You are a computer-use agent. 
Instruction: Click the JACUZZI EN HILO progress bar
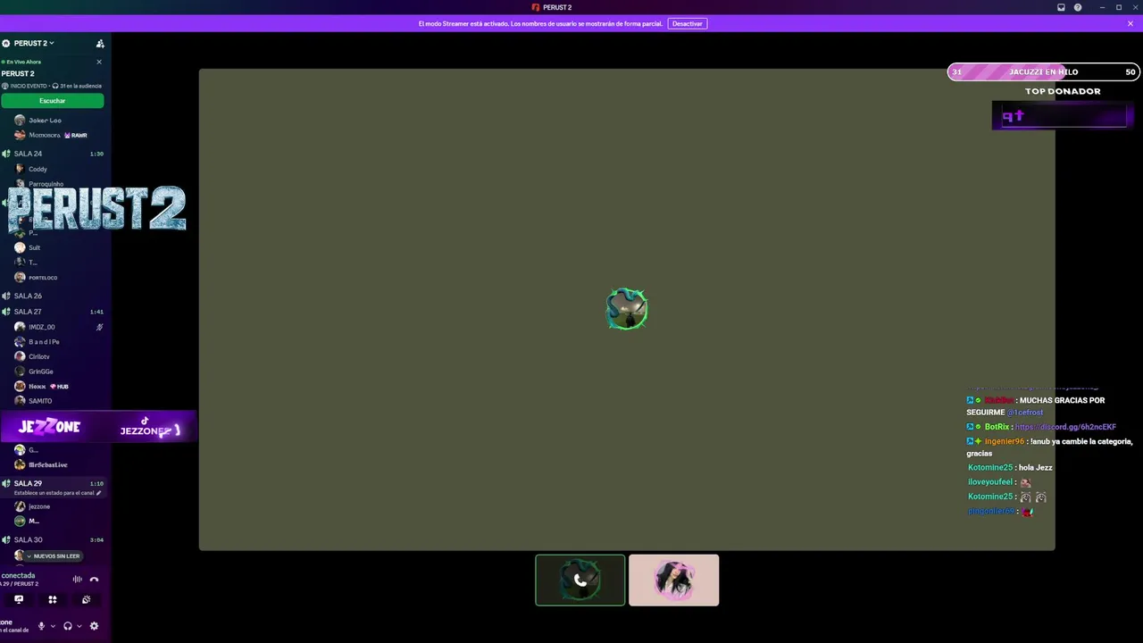pos(1044,72)
